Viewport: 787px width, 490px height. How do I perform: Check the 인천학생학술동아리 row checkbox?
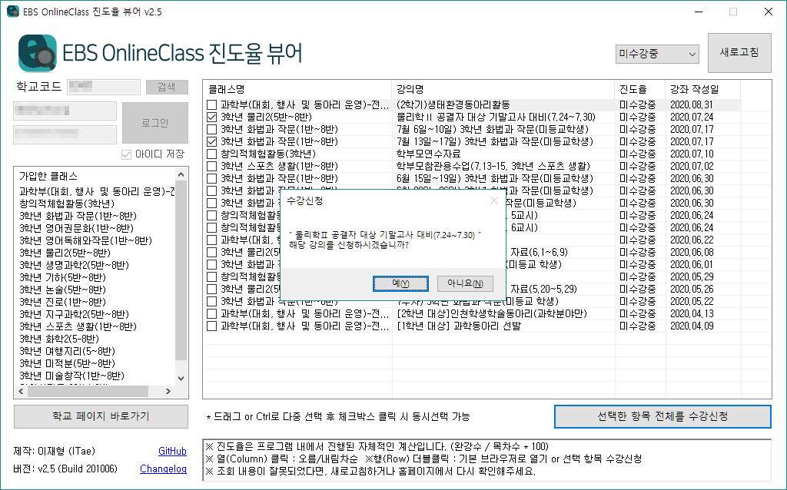[x=212, y=314]
